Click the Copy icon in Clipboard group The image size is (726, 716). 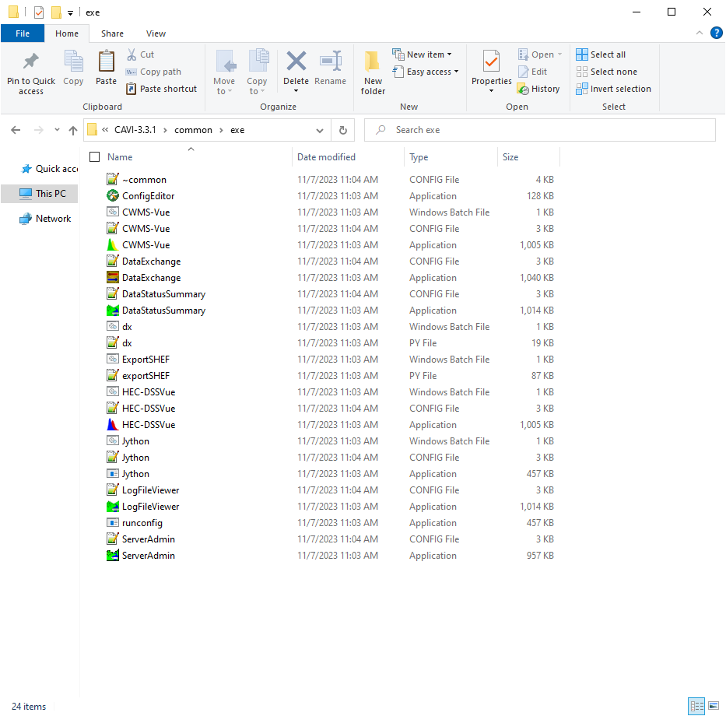pos(73,61)
